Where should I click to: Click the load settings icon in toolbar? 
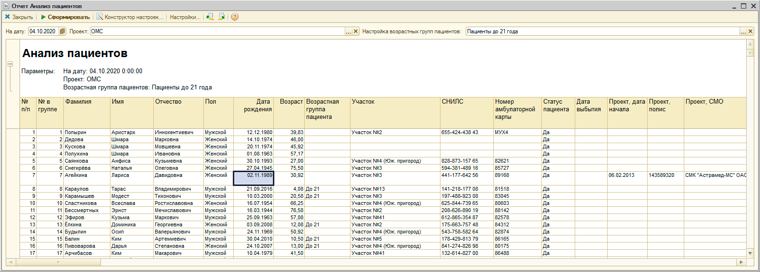point(210,17)
